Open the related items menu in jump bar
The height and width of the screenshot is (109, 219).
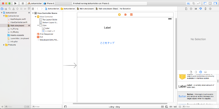pos(33,9)
